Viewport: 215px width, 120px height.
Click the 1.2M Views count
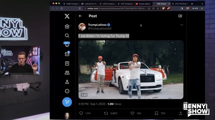click(114, 104)
